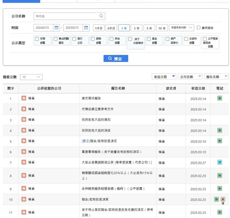Click the green note badge in row 11
The height and width of the screenshot is (218, 230).
point(219,212)
